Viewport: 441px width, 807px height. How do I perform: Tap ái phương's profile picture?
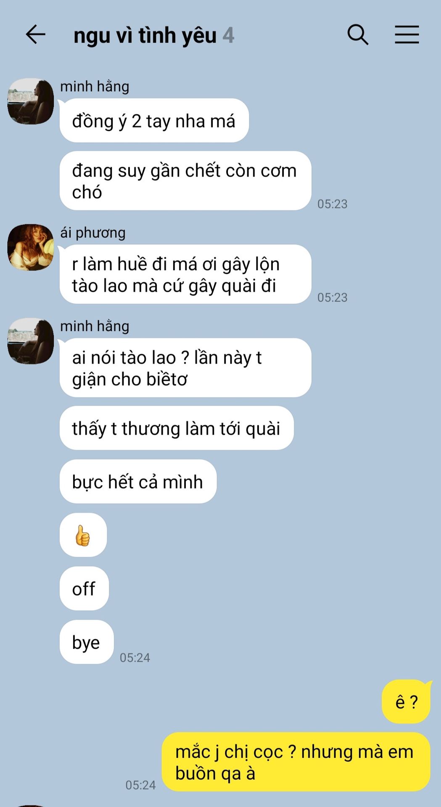(31, 247)
